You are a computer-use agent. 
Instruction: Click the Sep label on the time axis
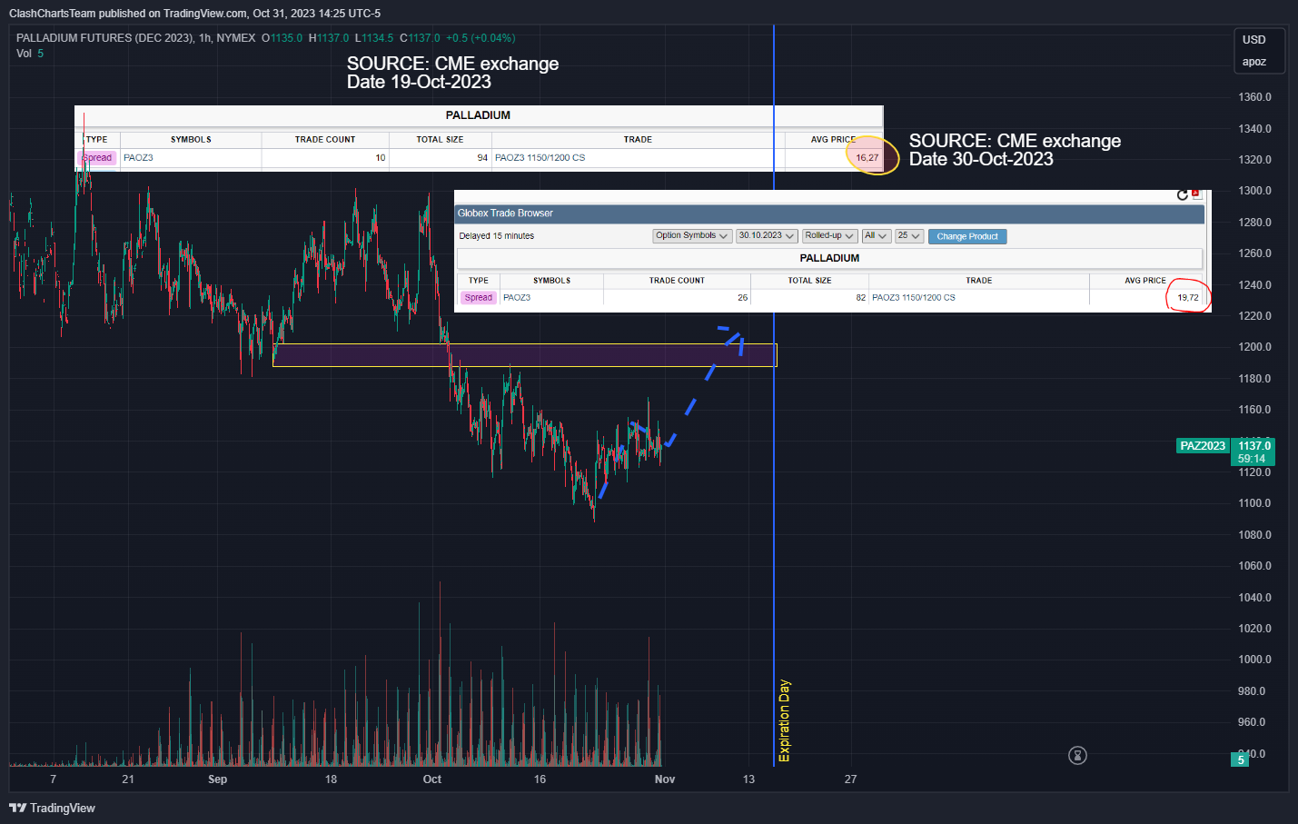217,779
